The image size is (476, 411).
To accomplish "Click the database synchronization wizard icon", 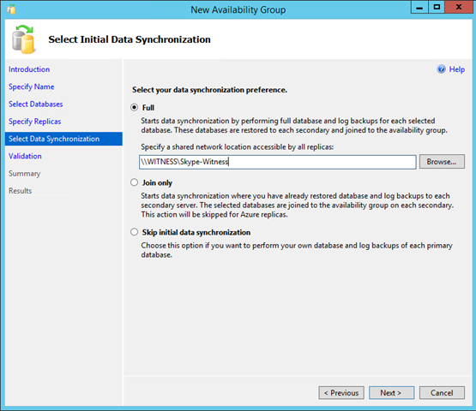I will 23,39.
